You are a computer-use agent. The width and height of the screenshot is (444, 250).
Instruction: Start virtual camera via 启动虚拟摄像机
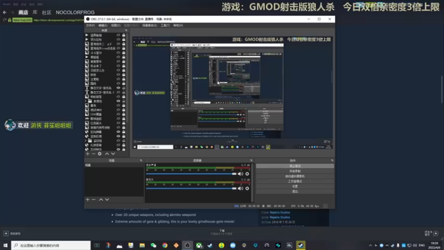tap(295, 176)
